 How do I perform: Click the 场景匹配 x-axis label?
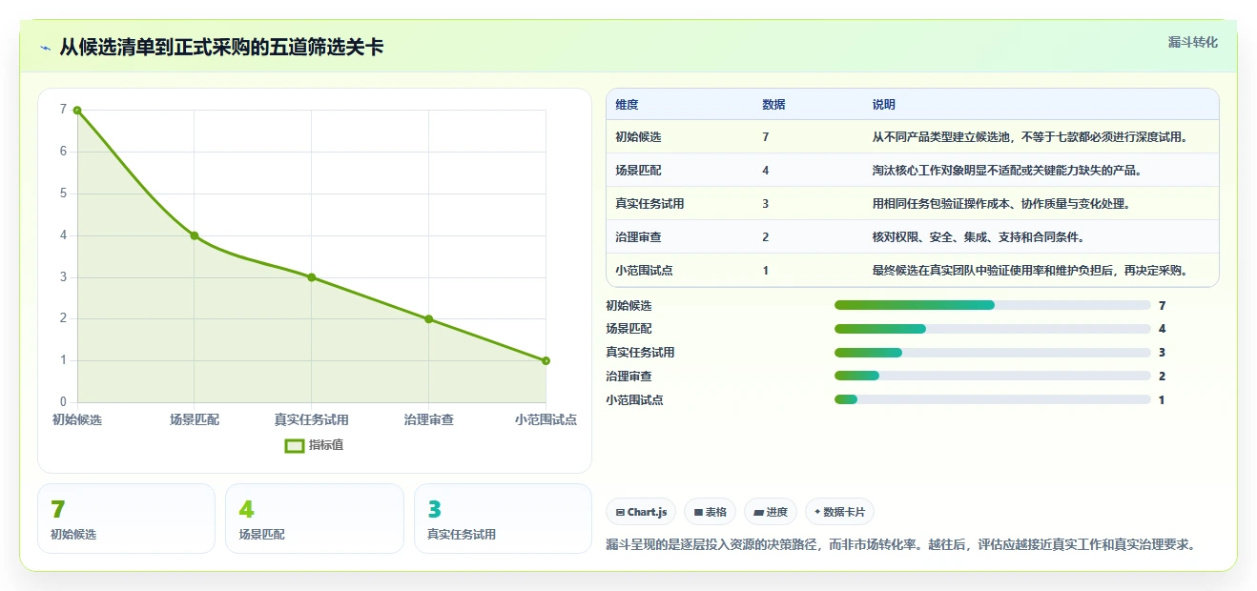[195, 419]
